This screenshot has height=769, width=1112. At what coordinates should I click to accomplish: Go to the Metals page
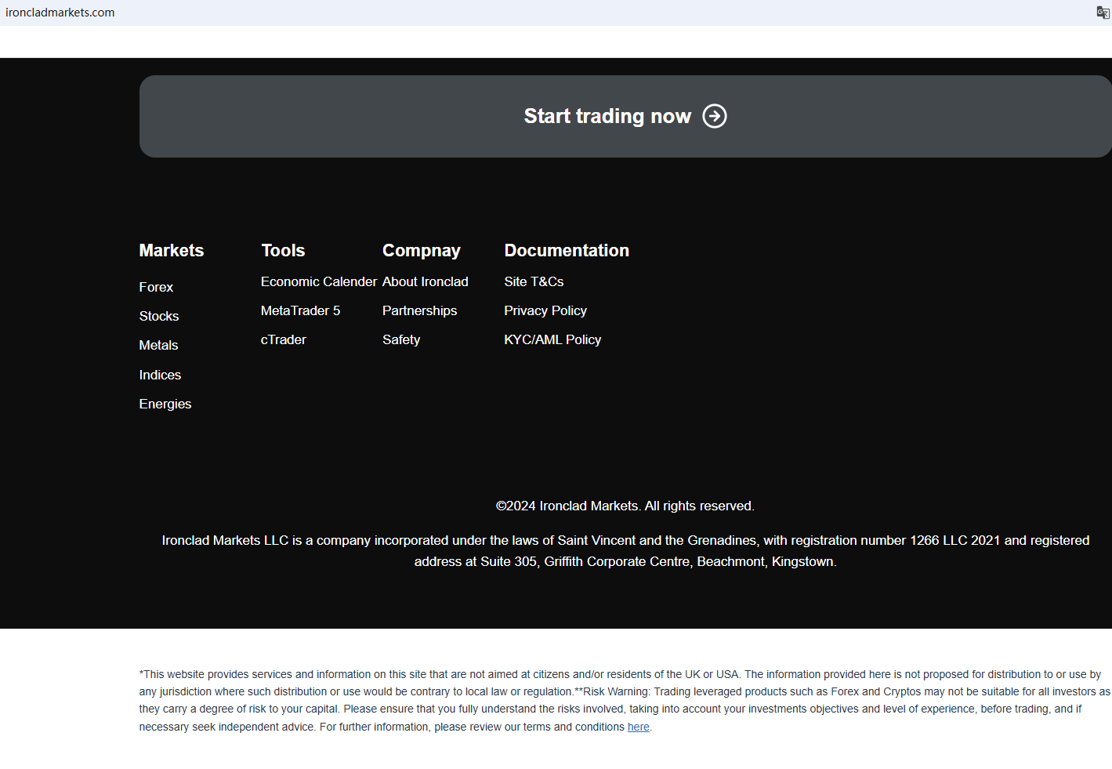(x=158, y=345)
